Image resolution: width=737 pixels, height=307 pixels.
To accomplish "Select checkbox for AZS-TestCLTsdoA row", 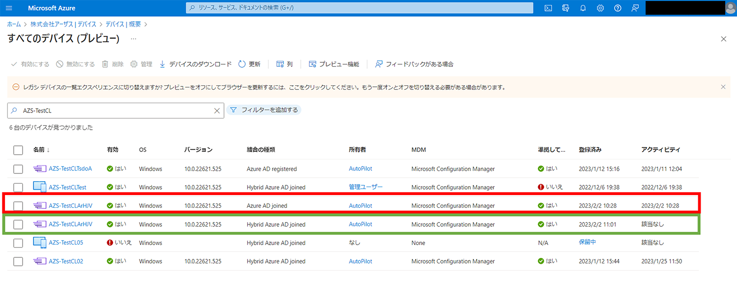I will 18,169.
